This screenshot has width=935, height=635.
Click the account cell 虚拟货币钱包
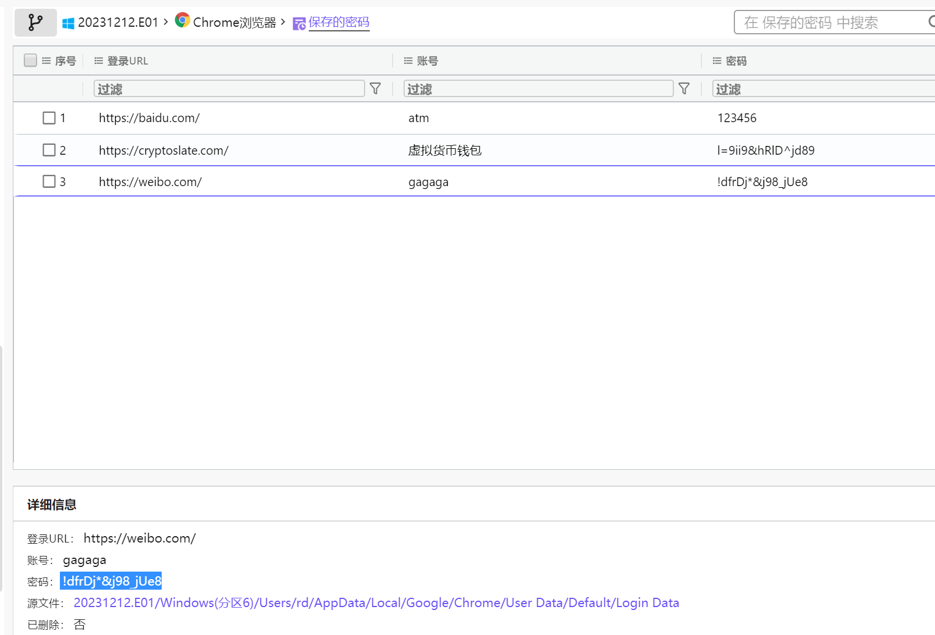(x=445, y=150)
